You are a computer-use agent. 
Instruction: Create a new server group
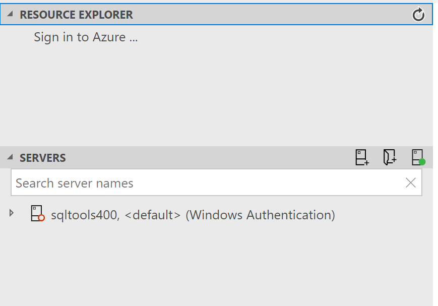390,157
